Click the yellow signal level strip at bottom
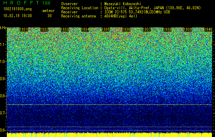Screen dimensions: 215x137 [110, 135]
